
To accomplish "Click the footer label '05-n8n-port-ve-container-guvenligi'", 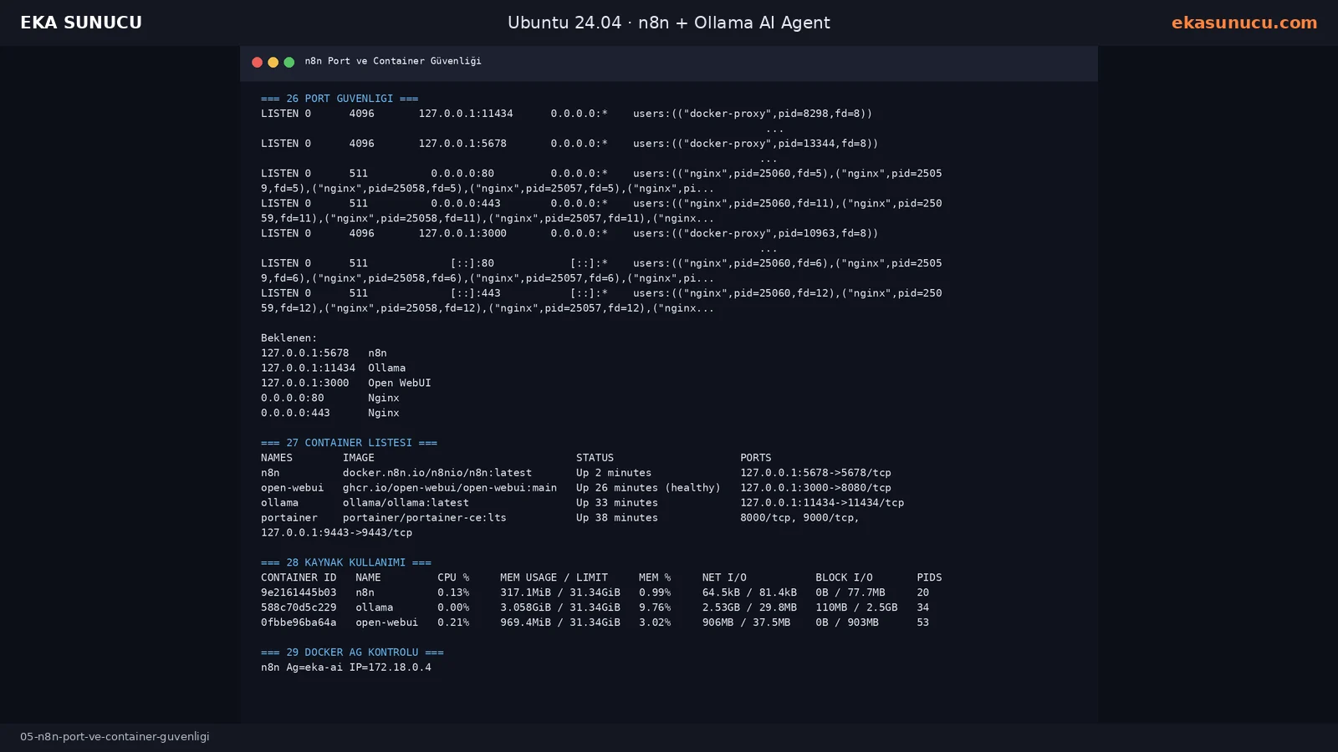I will coord(115,737).
